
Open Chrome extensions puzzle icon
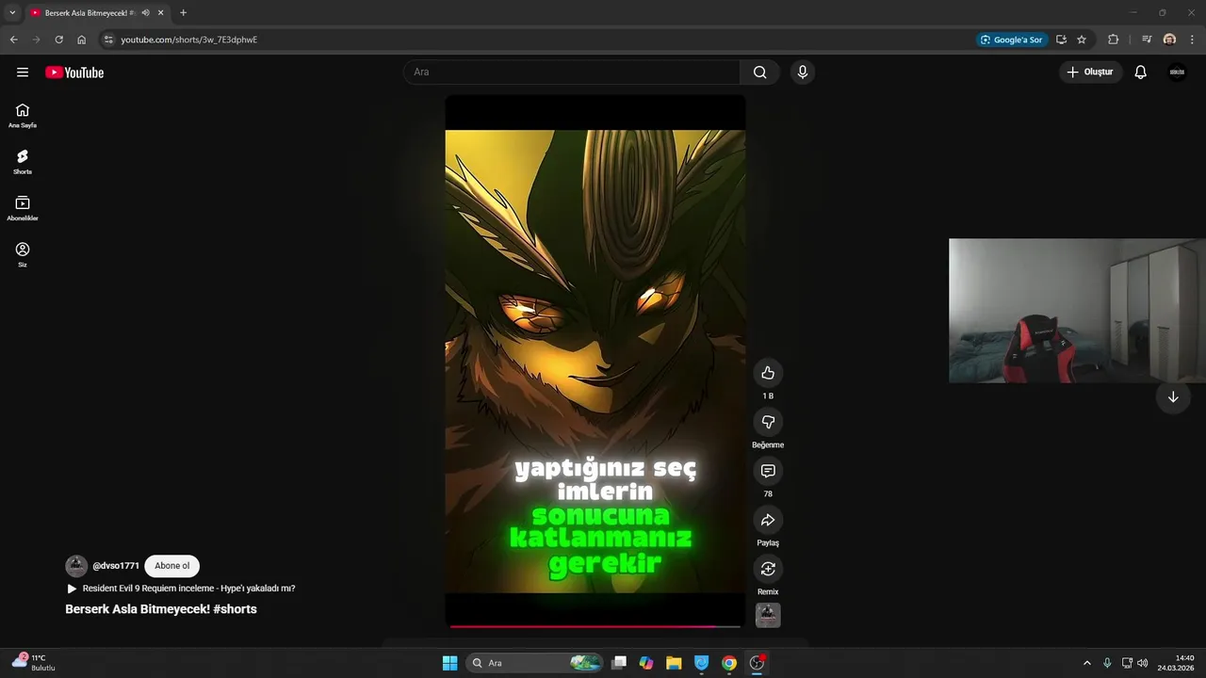tap(1113, 40)
